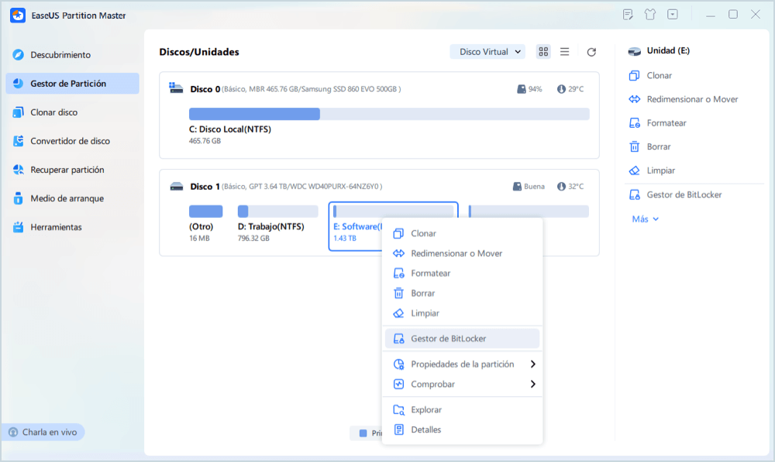Click Disco 0 health 94% indicator

(529, 89)
